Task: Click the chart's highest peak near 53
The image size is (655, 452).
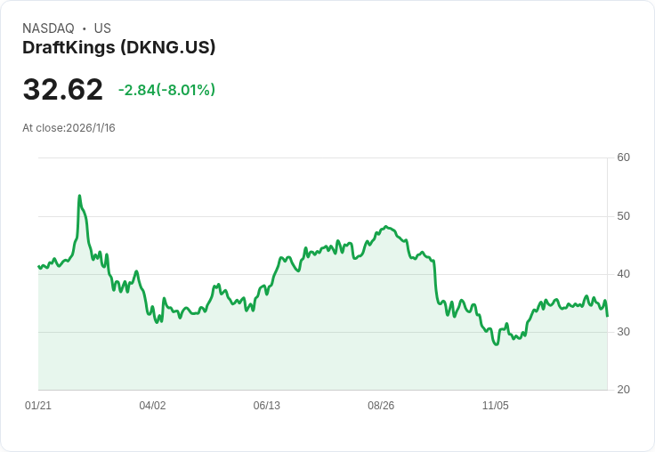Action: coord(79,196)
